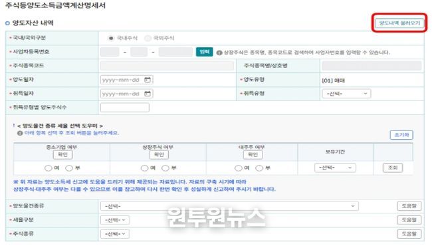Image resolution: width=432 pixels, height=246 pixels.
Task: Open the 양도물건종류 dropdown
Action: coord(229,206)
